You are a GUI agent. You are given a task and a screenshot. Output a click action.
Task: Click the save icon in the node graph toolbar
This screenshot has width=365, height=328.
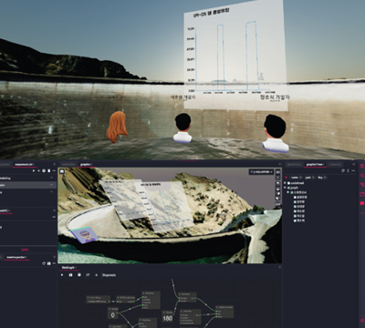click(70, 275)
